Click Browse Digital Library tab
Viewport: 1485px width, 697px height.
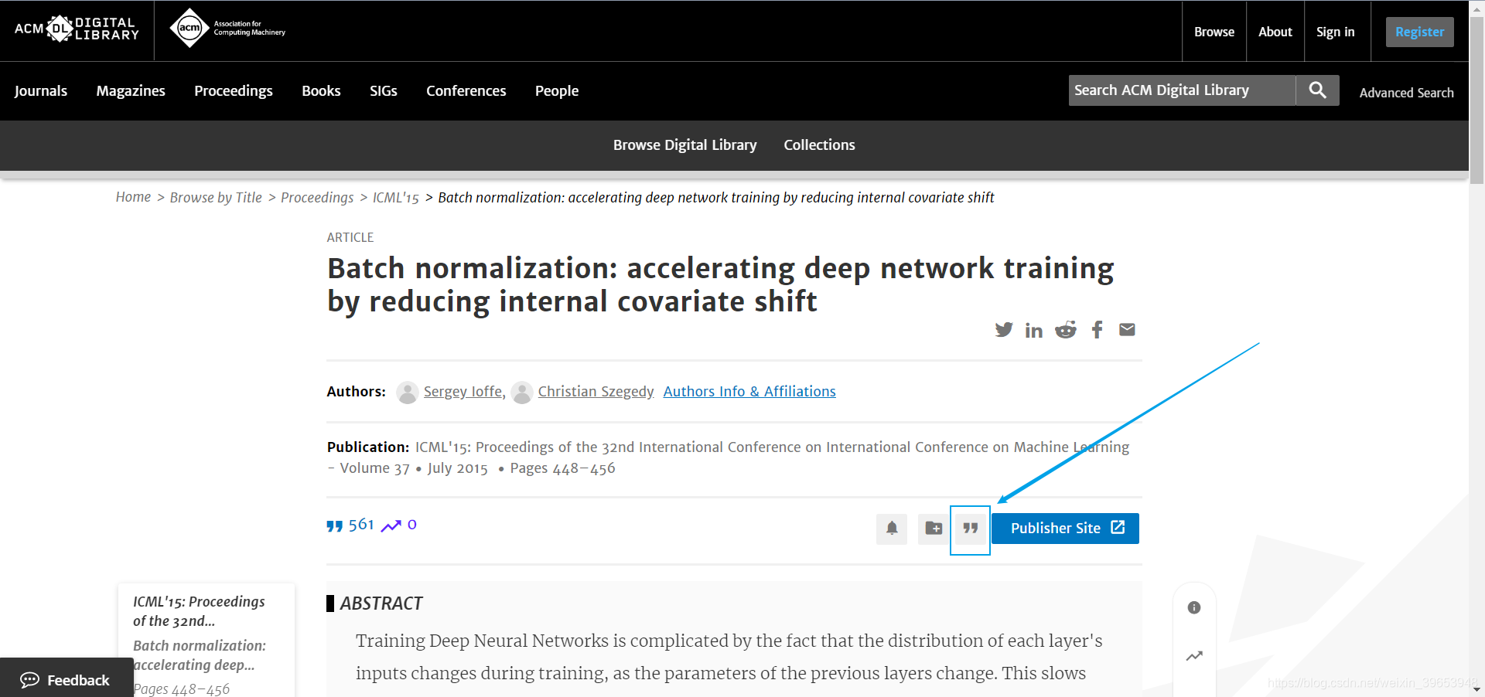(x=685, y=145)
